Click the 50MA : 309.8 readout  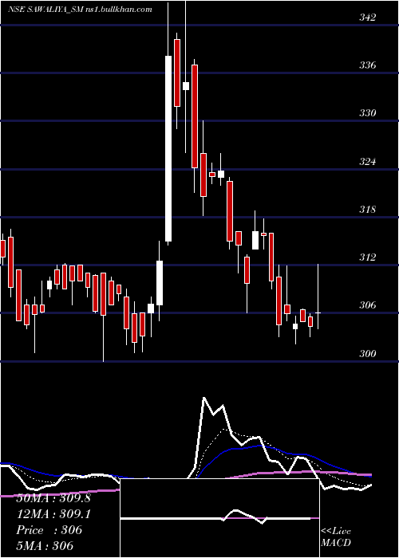(53, 498)
